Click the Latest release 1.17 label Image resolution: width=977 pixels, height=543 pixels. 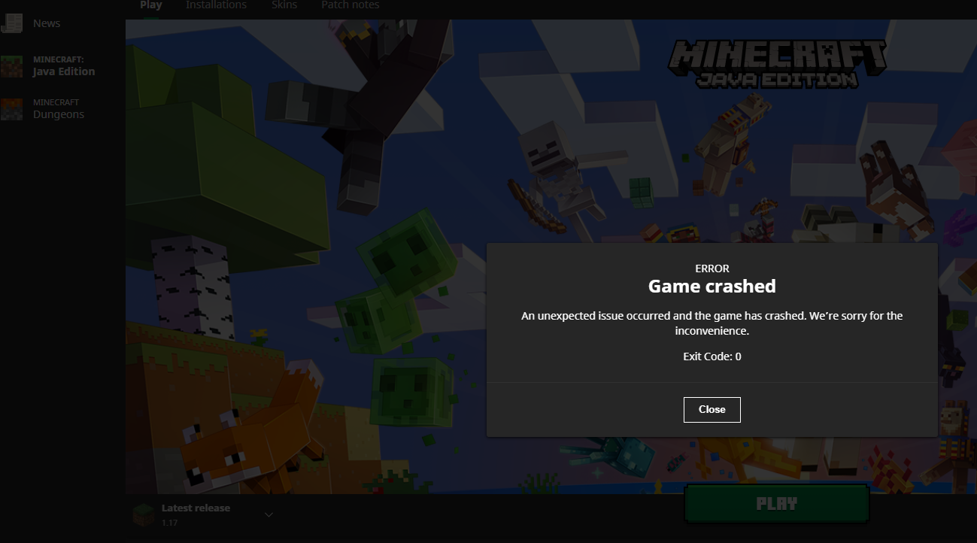pos(196,515)
